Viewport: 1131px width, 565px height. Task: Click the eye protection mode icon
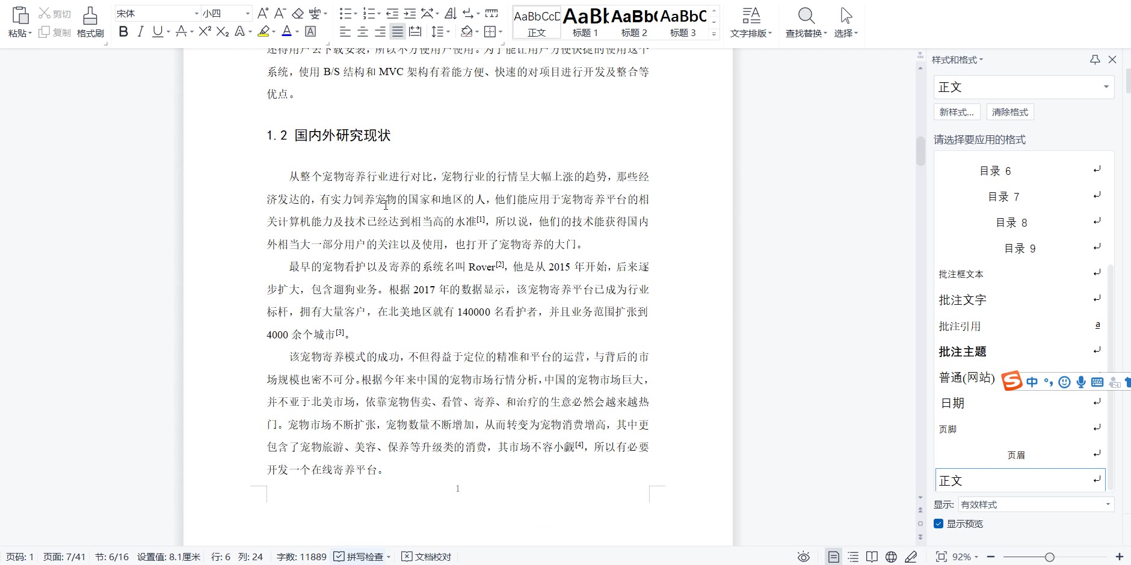804,557
